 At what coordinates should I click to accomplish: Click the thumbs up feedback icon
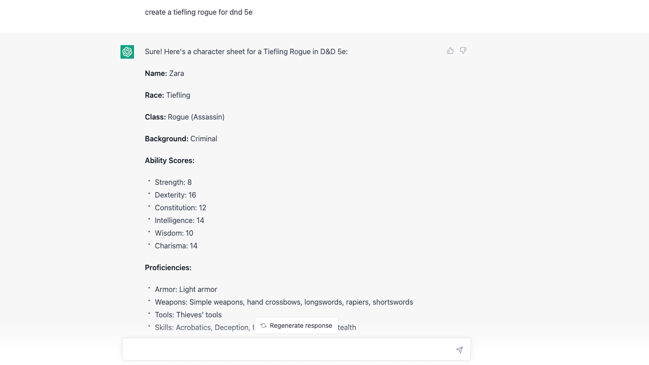(x=450, y=51)
